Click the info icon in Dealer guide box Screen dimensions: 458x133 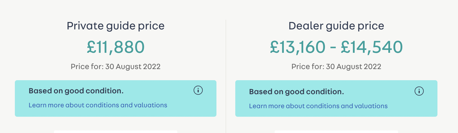tap(419, 91)
